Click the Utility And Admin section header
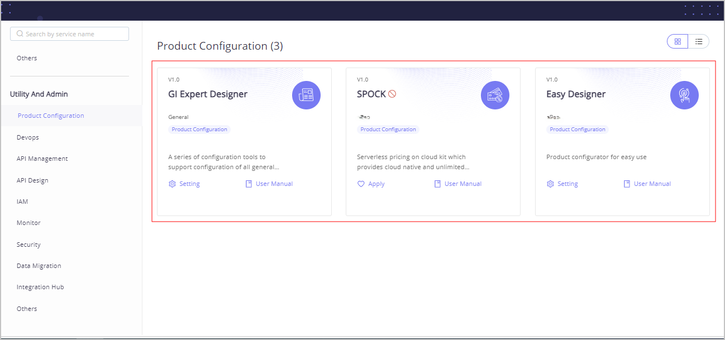The height and width of the screenshot is (340, 725). (39, 94)
